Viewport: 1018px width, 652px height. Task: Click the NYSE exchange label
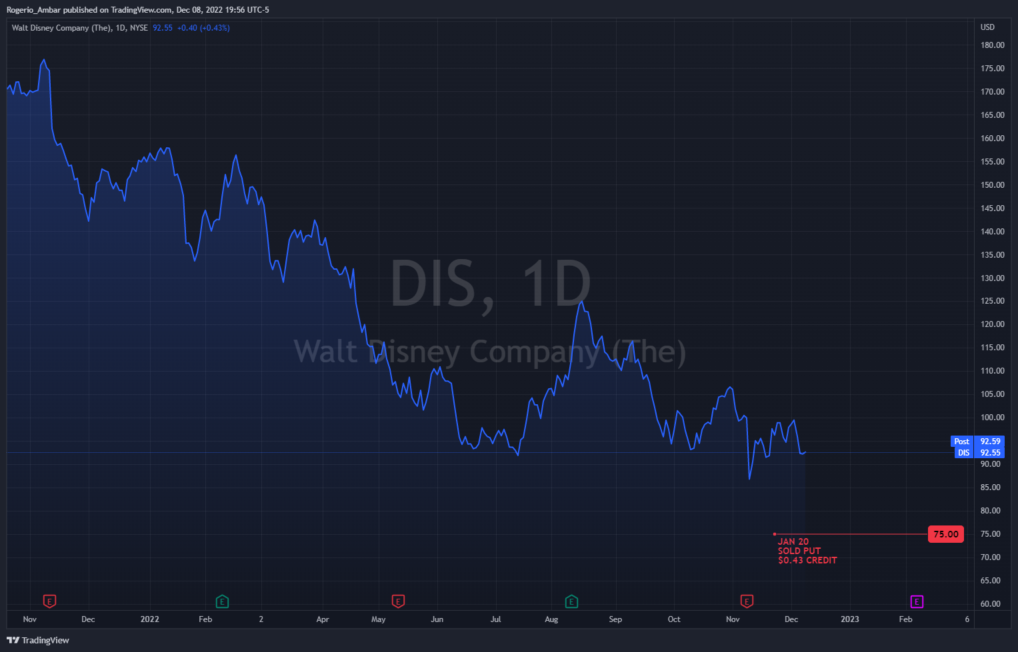pos(139,28)
